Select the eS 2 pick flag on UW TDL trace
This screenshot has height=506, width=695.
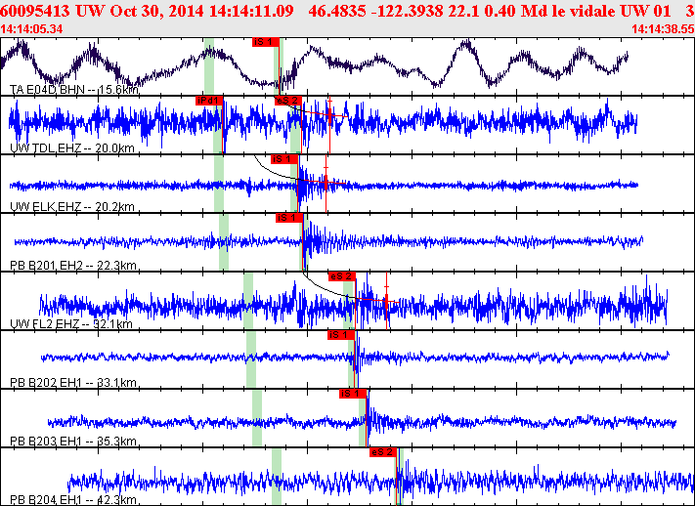point(287,101)
